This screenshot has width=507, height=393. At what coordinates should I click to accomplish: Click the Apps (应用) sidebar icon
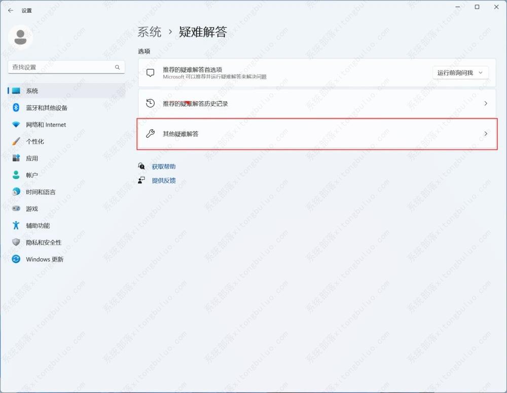pos(16,158)
